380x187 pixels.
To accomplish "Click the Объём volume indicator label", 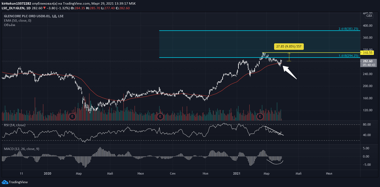I will click(x=9, y=25).
